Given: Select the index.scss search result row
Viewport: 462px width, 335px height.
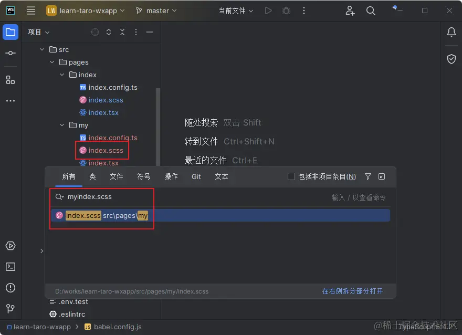Looking at the screenshot, I should (x=105, y=215).
